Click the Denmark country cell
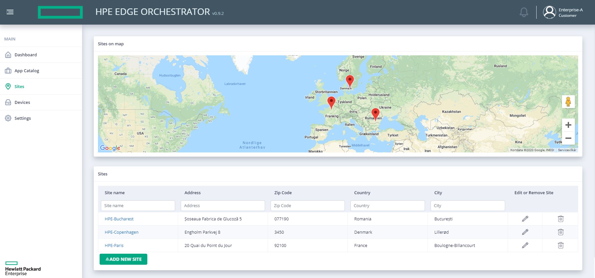 tap(363, 232)
